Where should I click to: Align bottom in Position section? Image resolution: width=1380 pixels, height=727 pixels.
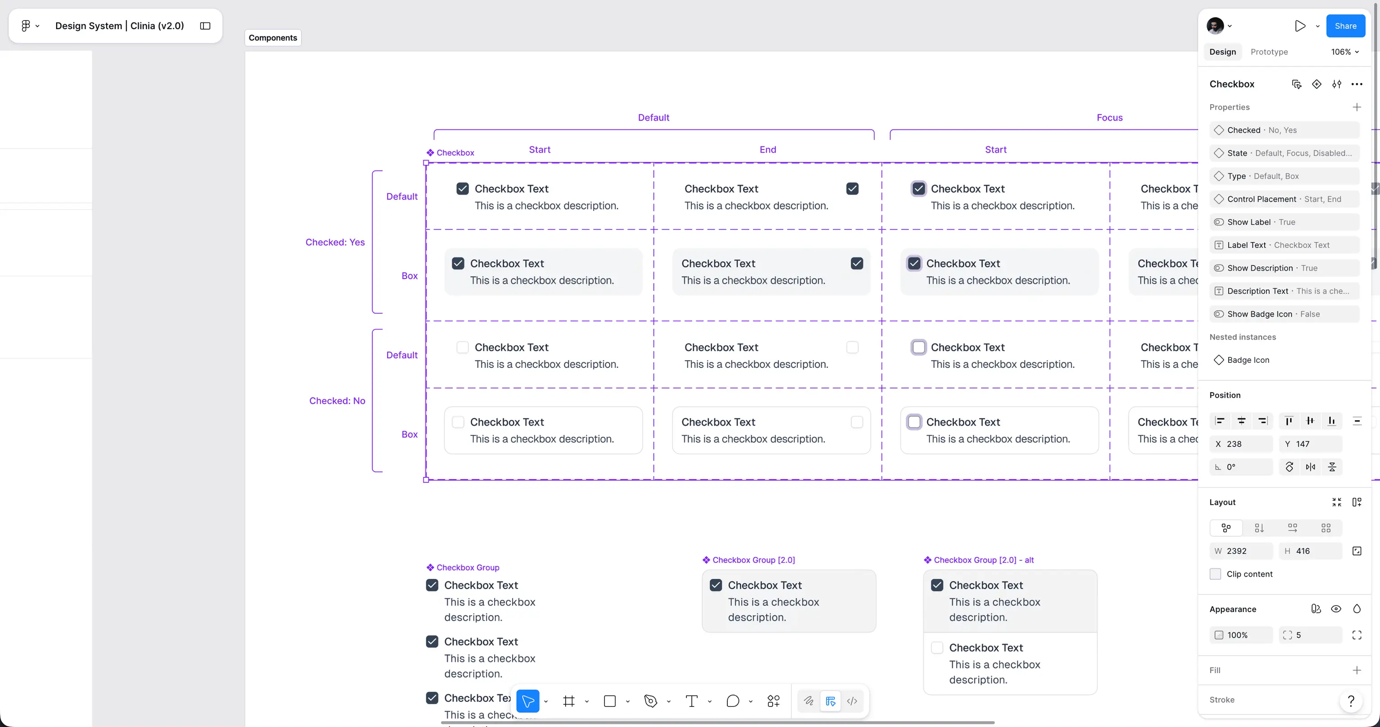point(1332,421)
